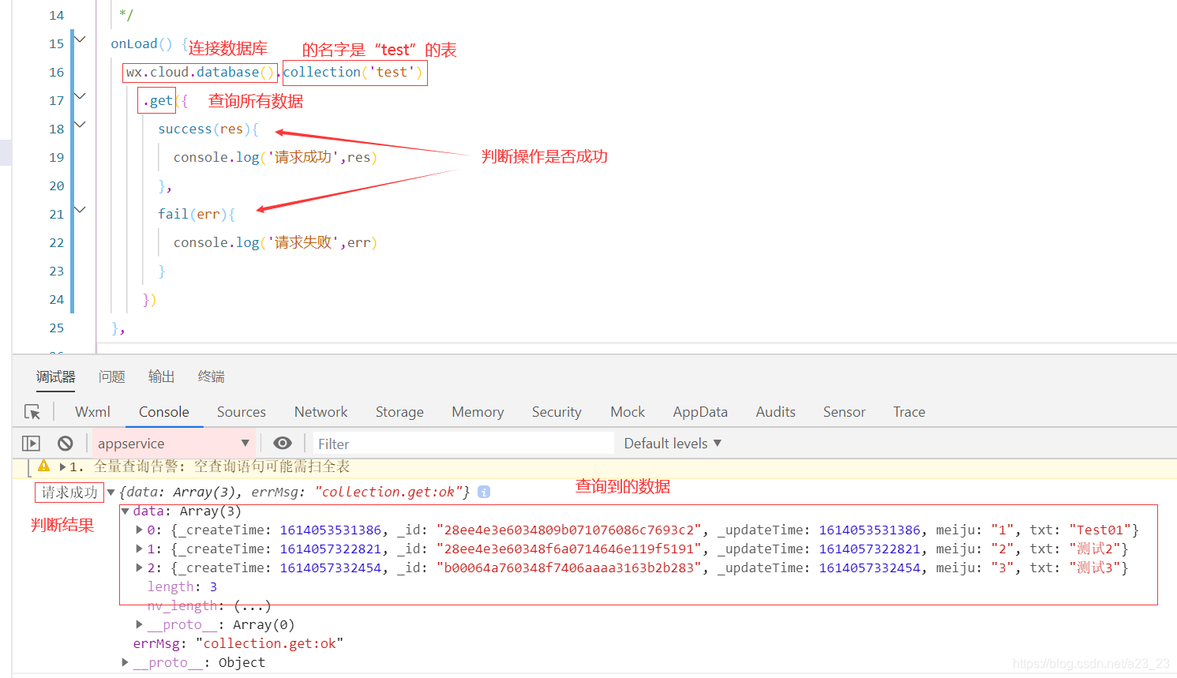Click the yellow warning icon in console
The width and height of the screenshot is (1177, 678).
[43, 466]
